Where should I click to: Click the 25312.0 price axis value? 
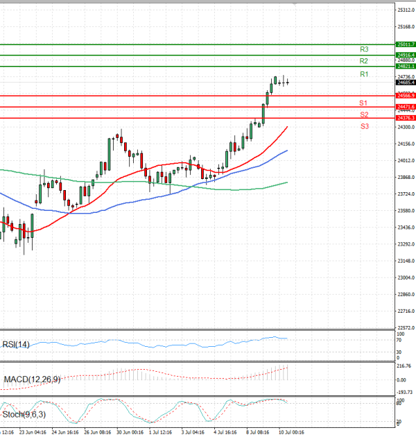click(406, 10)
